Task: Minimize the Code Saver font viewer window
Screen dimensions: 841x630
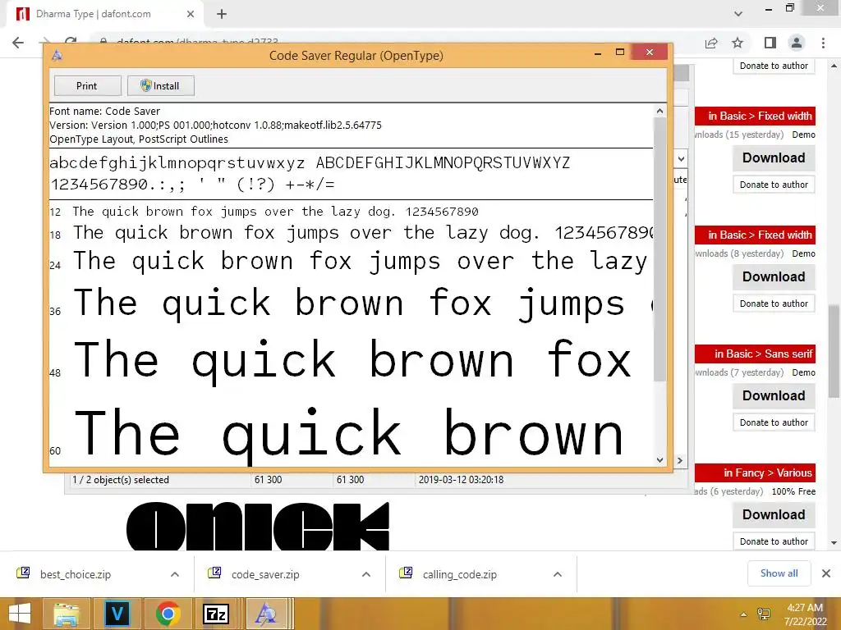Action: pyautogui.click(x=598, y=53)
